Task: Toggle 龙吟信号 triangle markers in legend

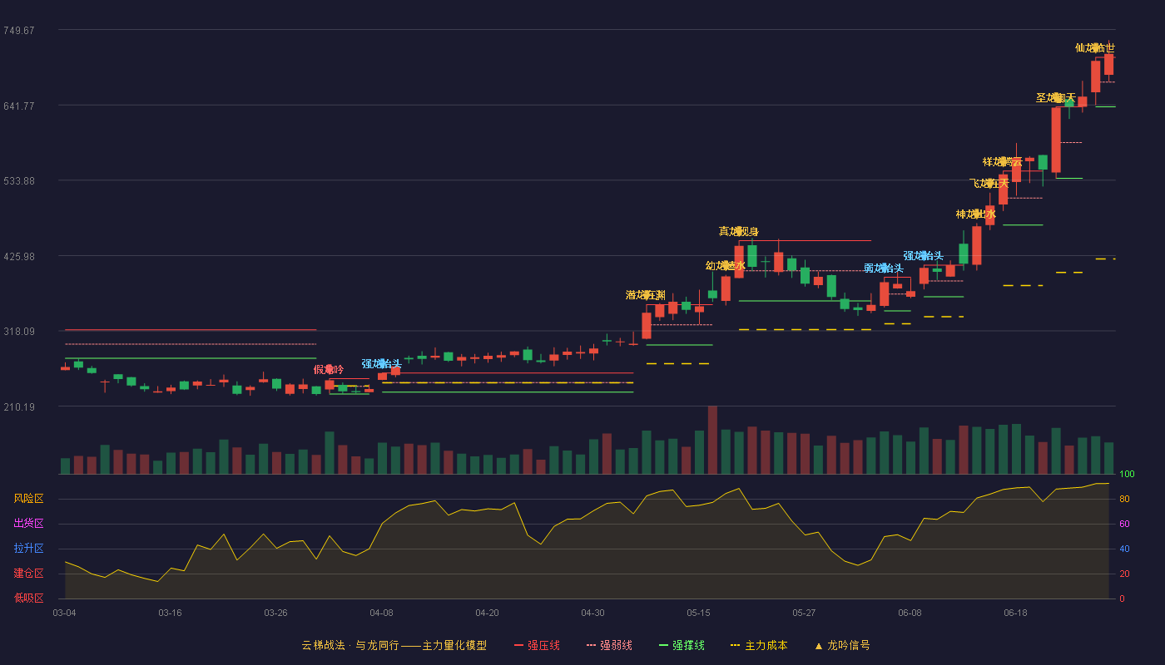Action: [842, 645]
